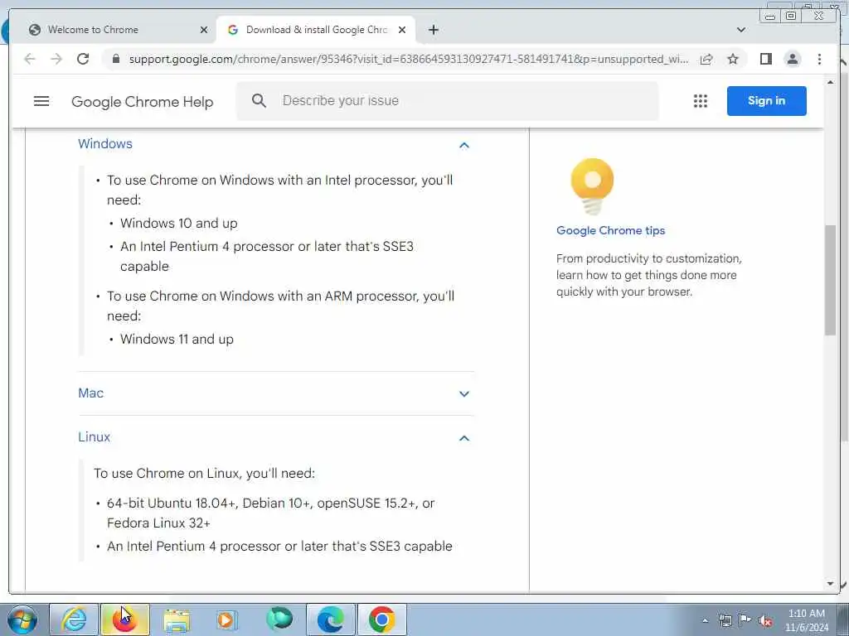Close the Download & install Google Chrome tab
Screen dimensions: 849x636
point(402,30)
